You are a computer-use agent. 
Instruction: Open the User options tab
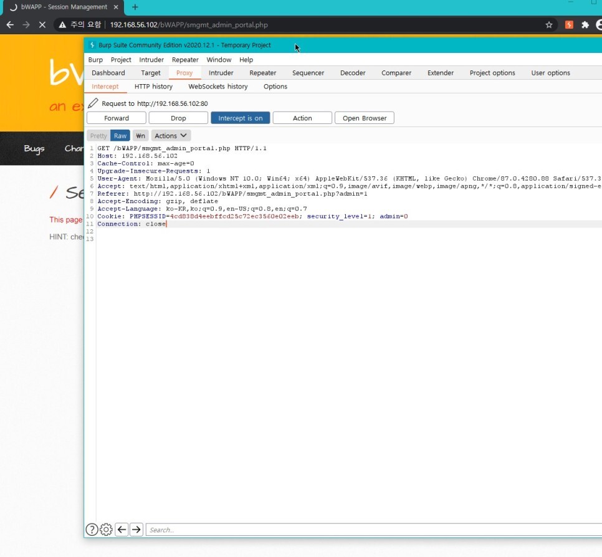550,72
